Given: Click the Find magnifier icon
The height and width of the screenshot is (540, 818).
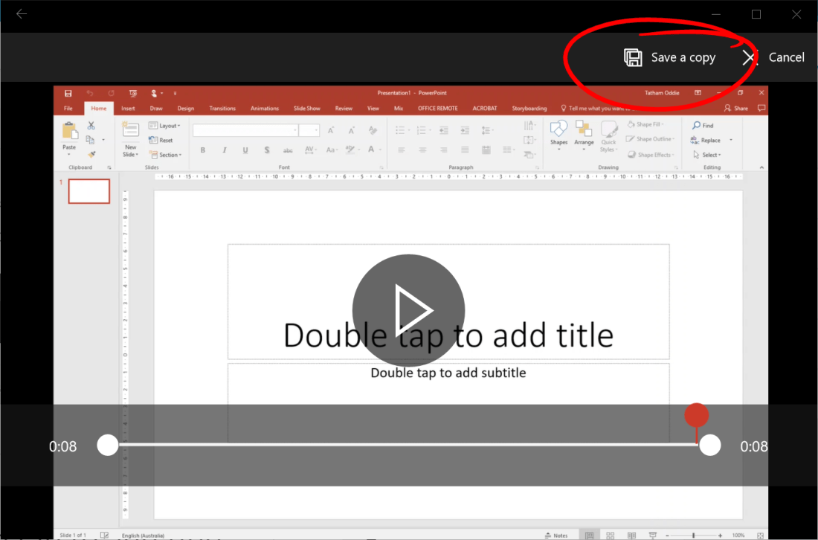Looking at the screenshot, I should 697,126.
